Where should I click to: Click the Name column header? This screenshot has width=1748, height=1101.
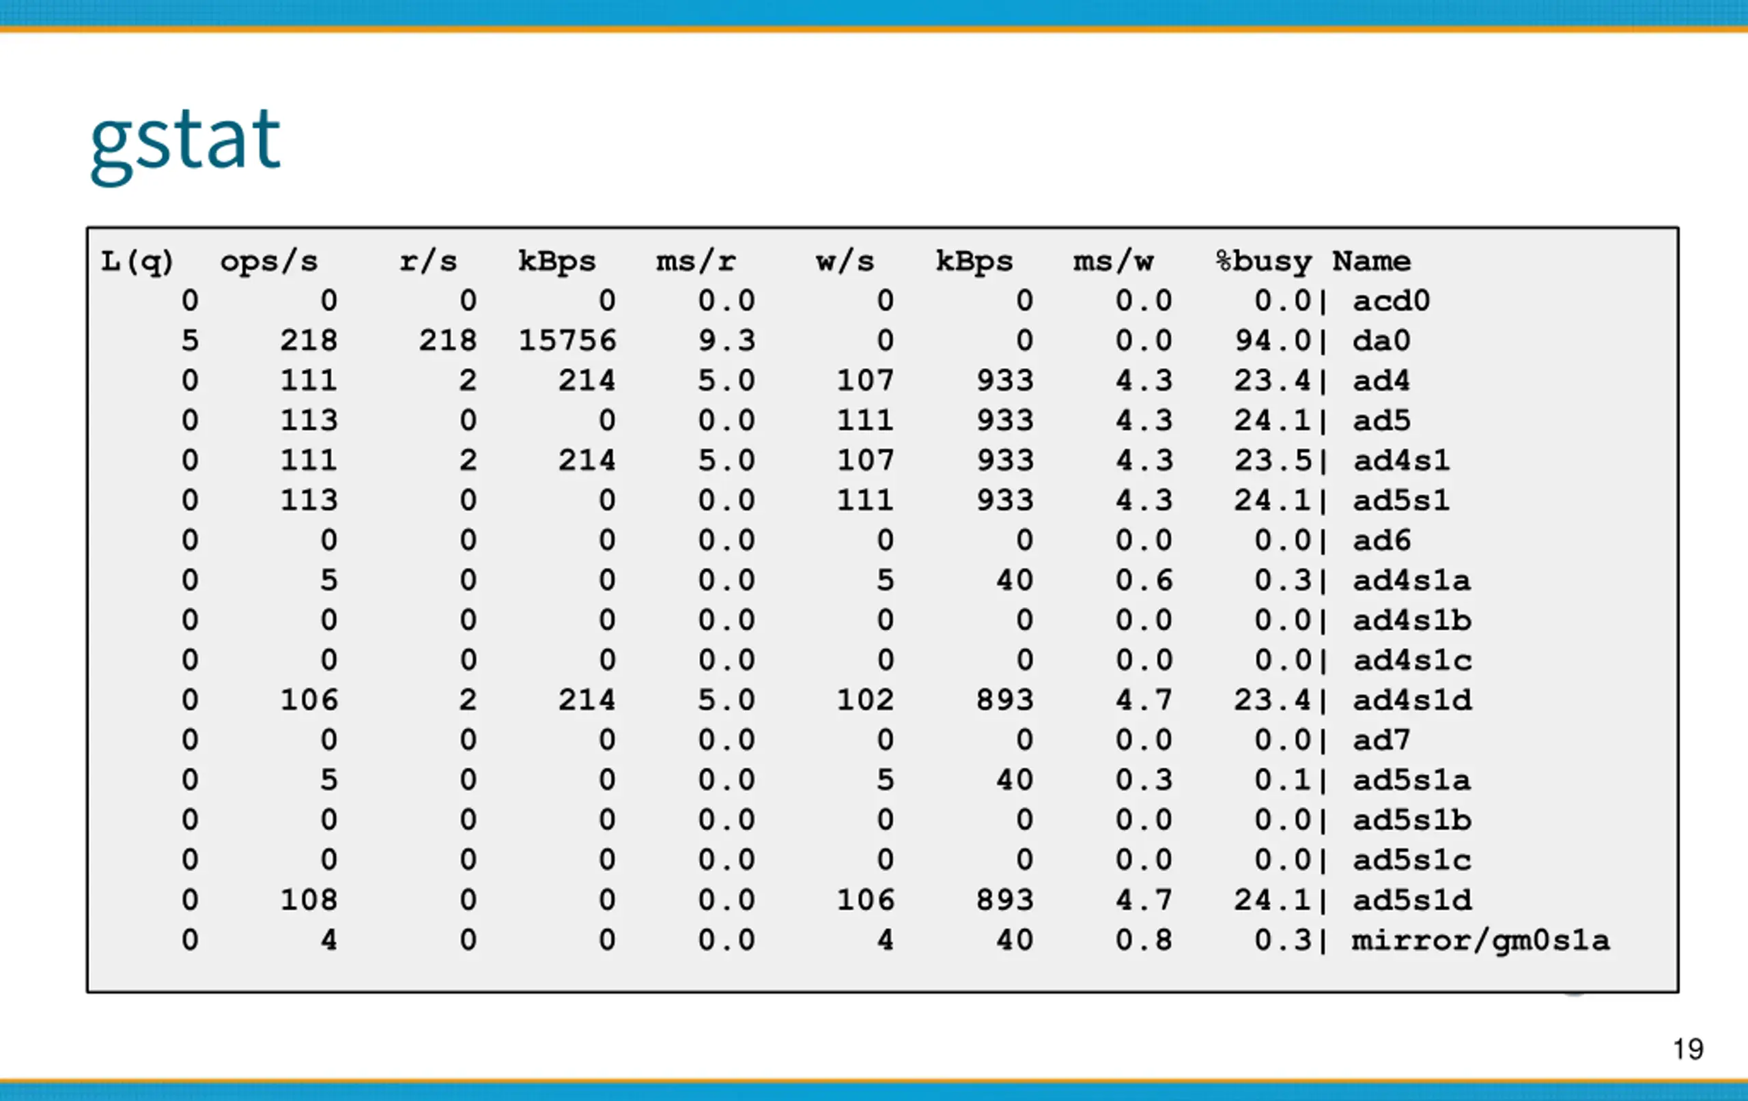point(1371,261)
